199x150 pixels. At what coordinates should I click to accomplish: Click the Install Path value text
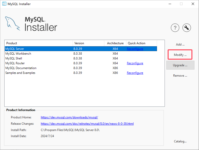tap(70, 130)
